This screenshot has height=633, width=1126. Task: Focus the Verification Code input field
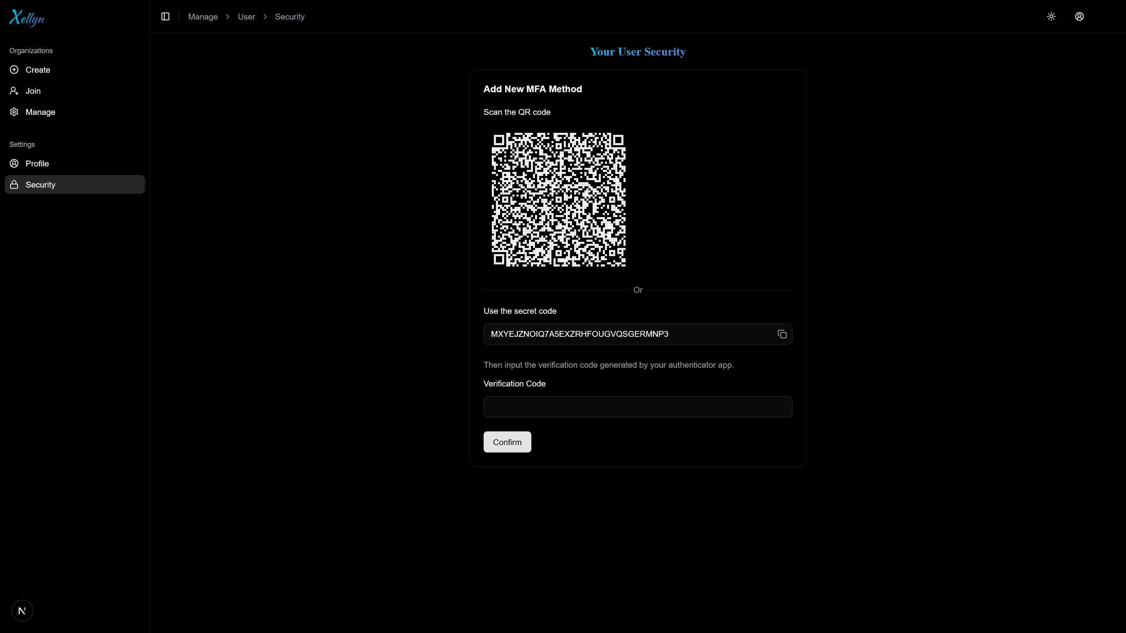638,407
